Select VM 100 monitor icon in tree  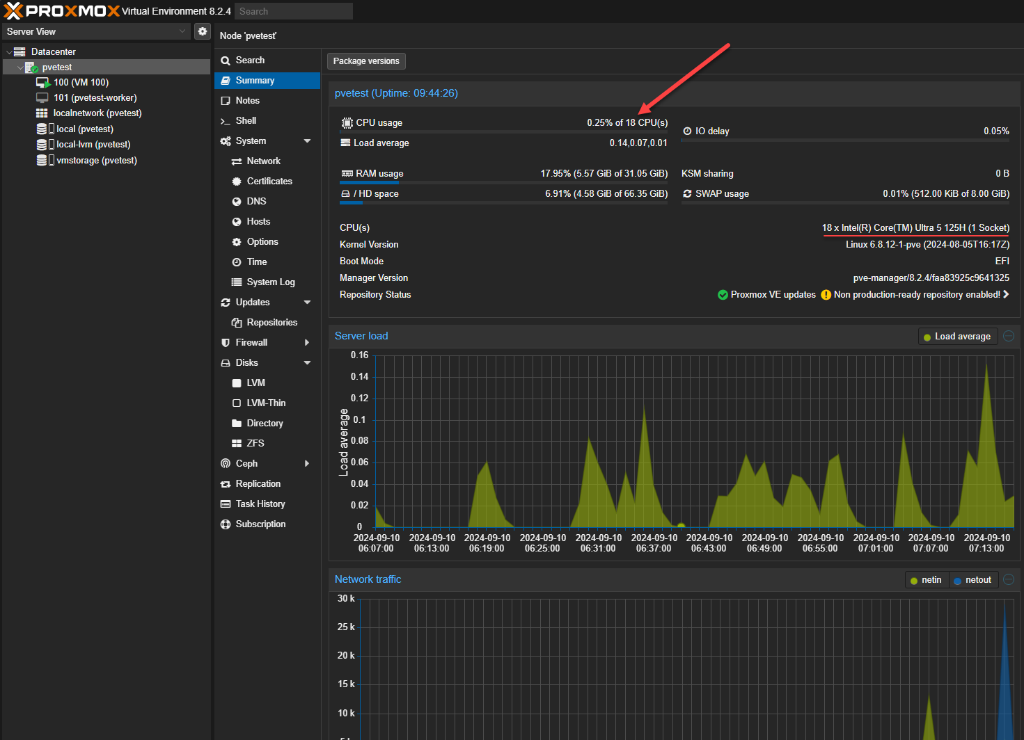pyautogui.click(x=42, y=83)
